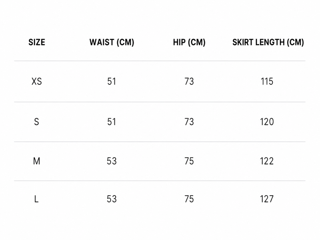320x240 pixels.
Task: Click the M waist value 53
Action: click(112, 161)
